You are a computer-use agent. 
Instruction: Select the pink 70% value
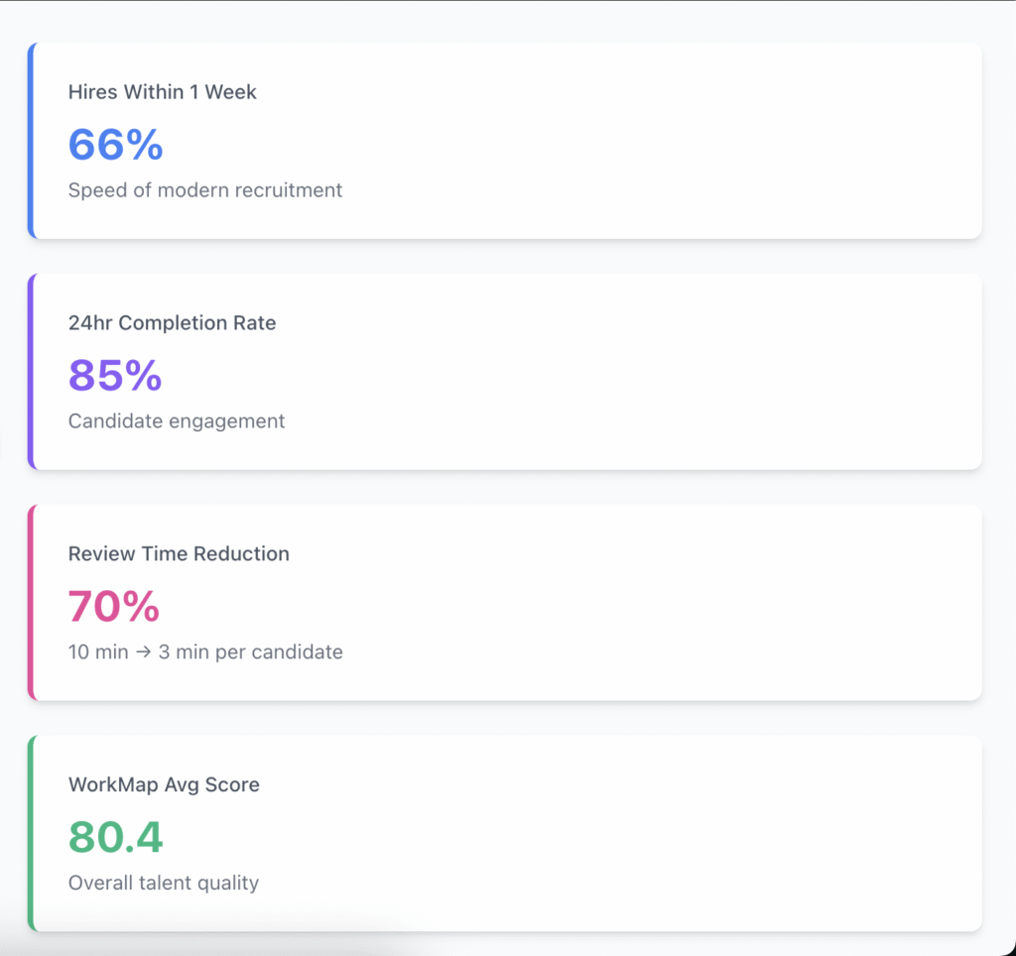pos(113,607)
